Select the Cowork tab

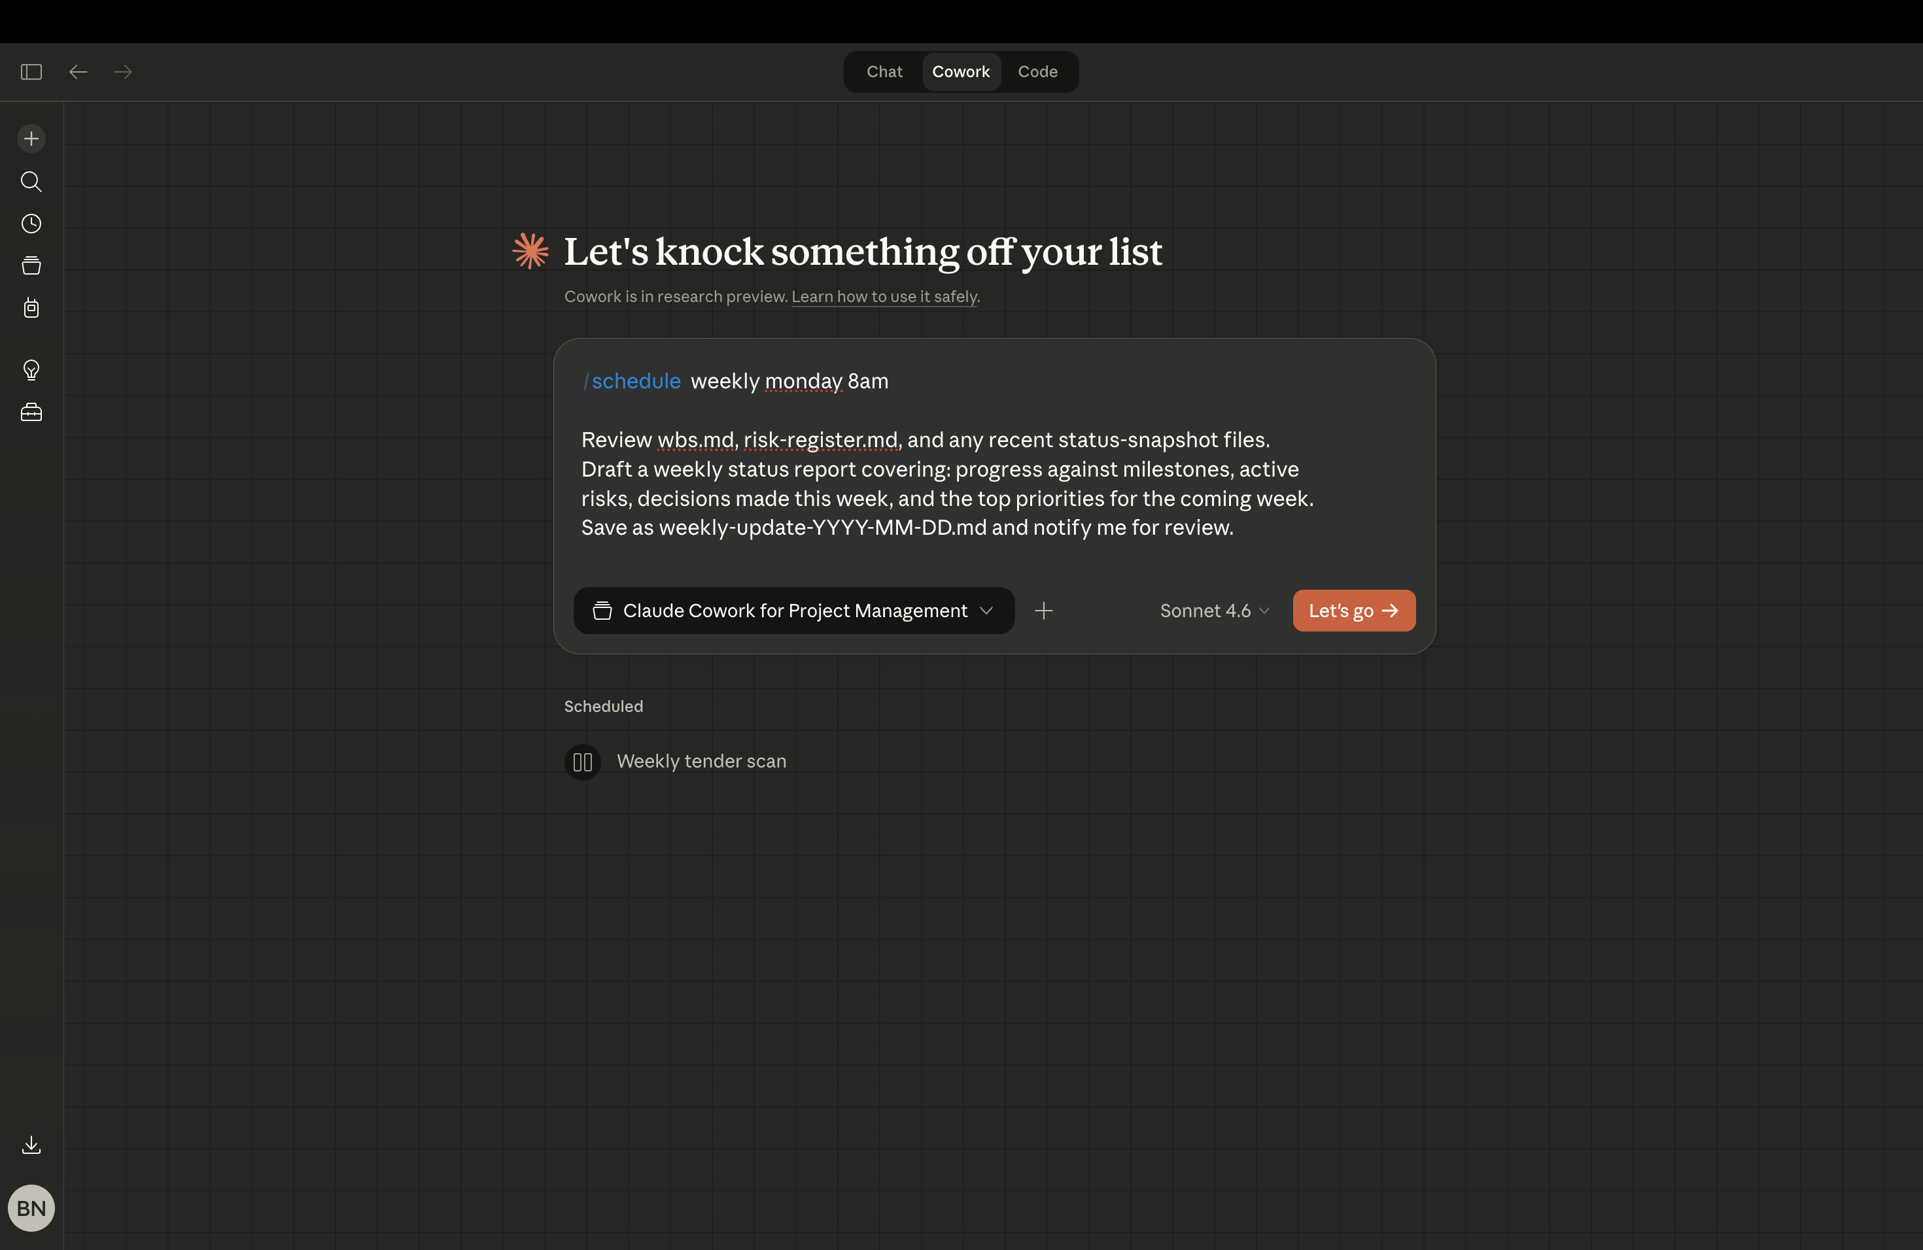(x=961, y=72)
